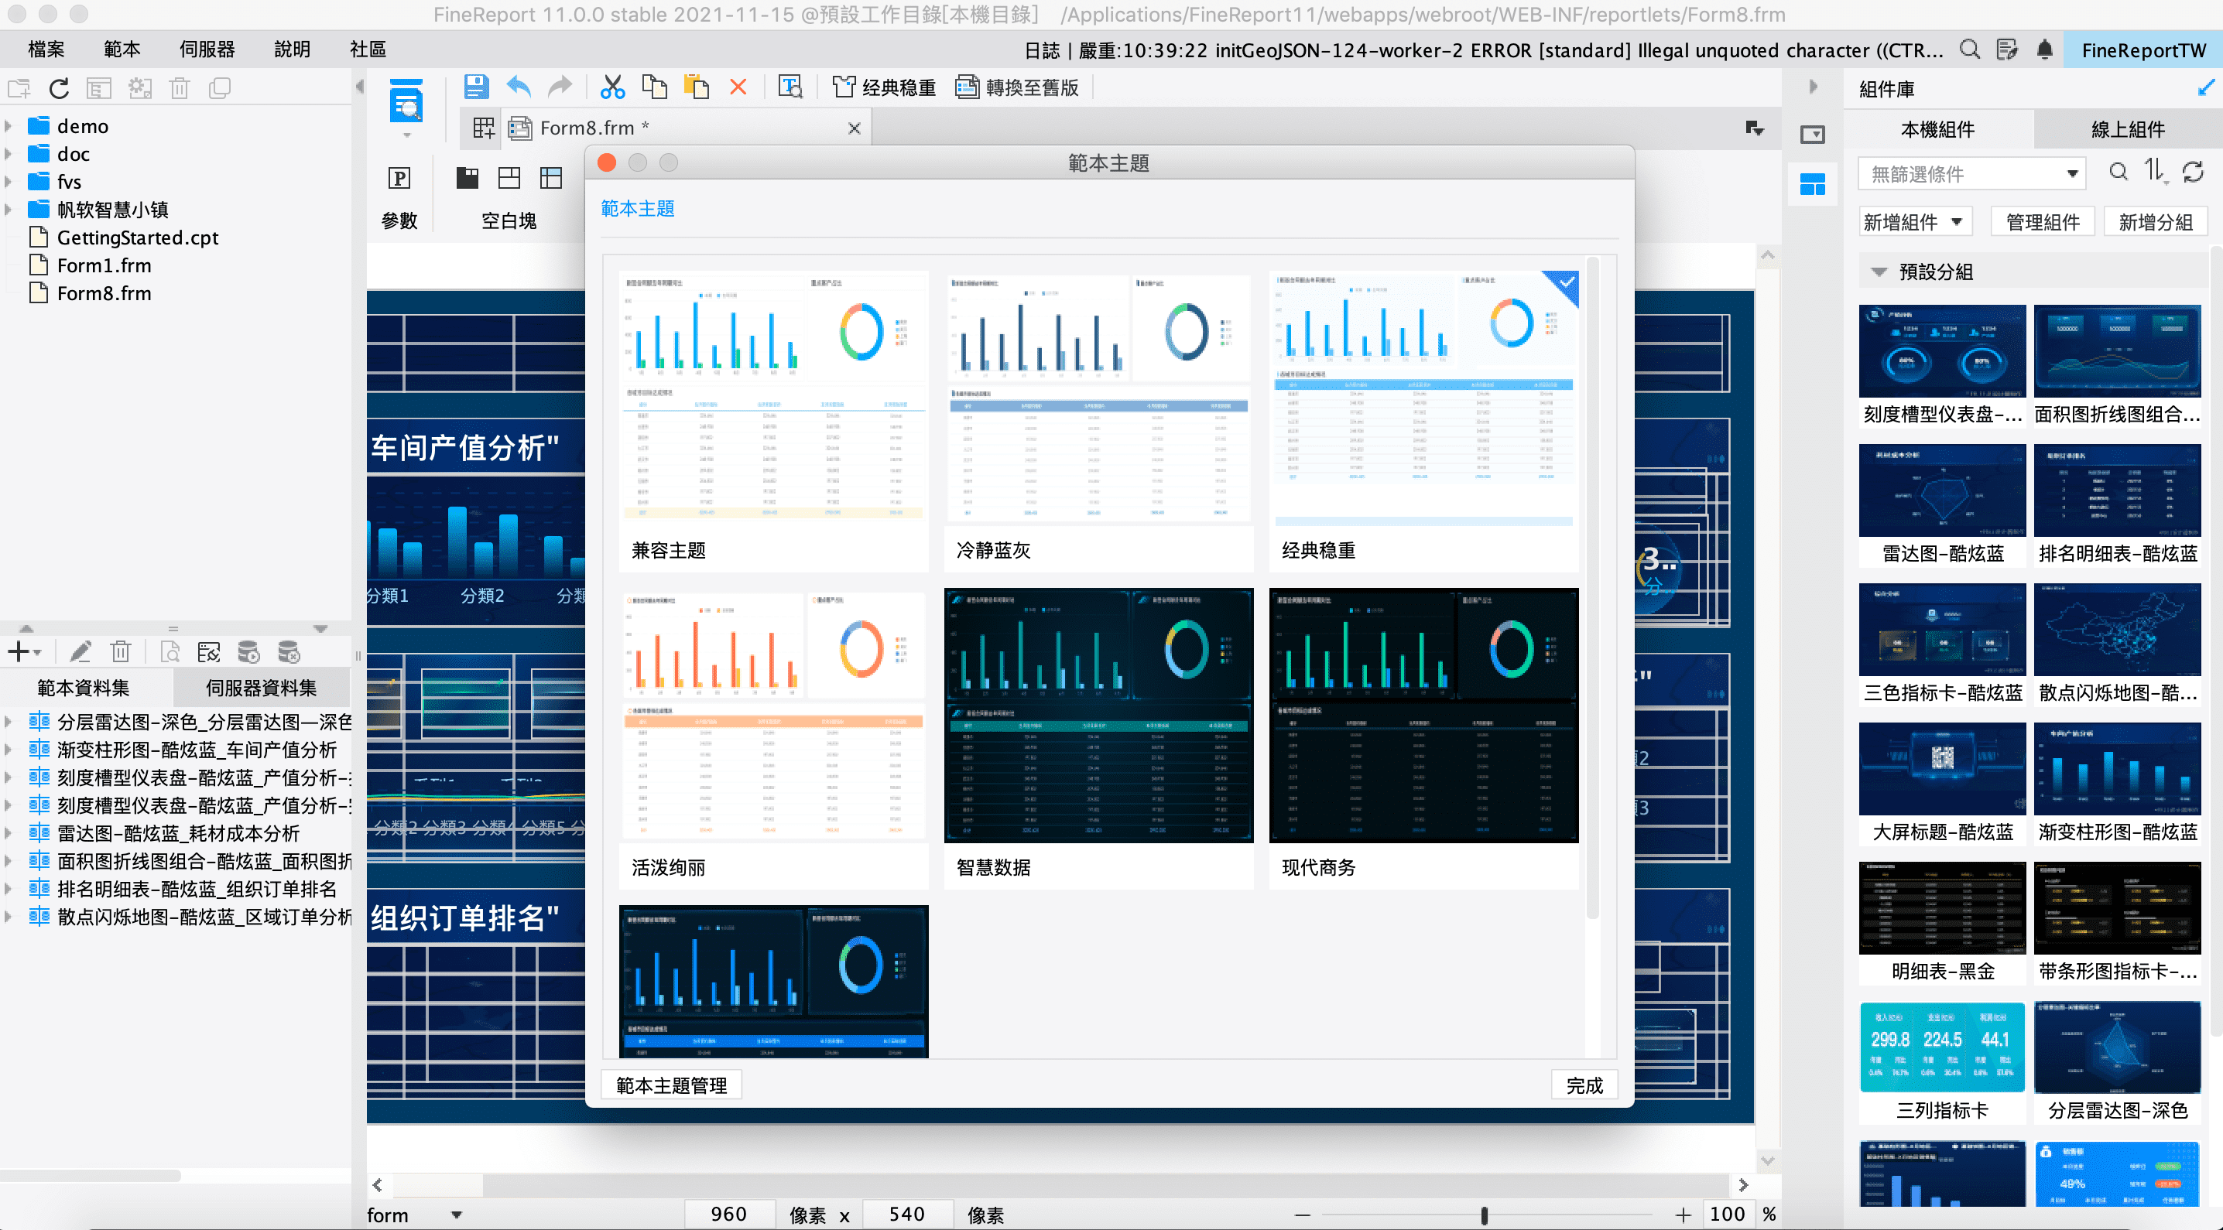Click the Copy icon in the toolbar
The image size is (2223, 1230).
coord(654,87)
